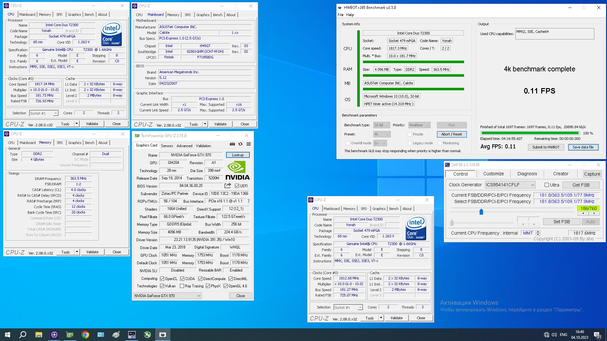Open the Tools dropdown arrow in top-left CPU-Z
This screenshot has width=607, height=341.
pos(77,124)
